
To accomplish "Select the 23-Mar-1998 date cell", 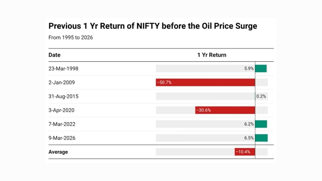I will pyautogui.click(x=63, y=69).
